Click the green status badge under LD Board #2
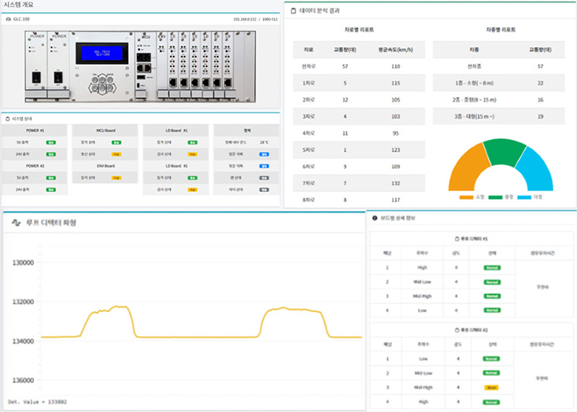577x412 pixels. 192,178
